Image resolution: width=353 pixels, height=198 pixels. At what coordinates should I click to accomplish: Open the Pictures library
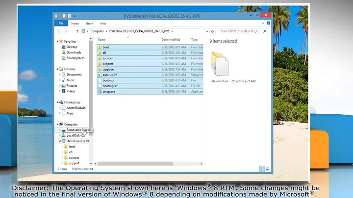72,86
